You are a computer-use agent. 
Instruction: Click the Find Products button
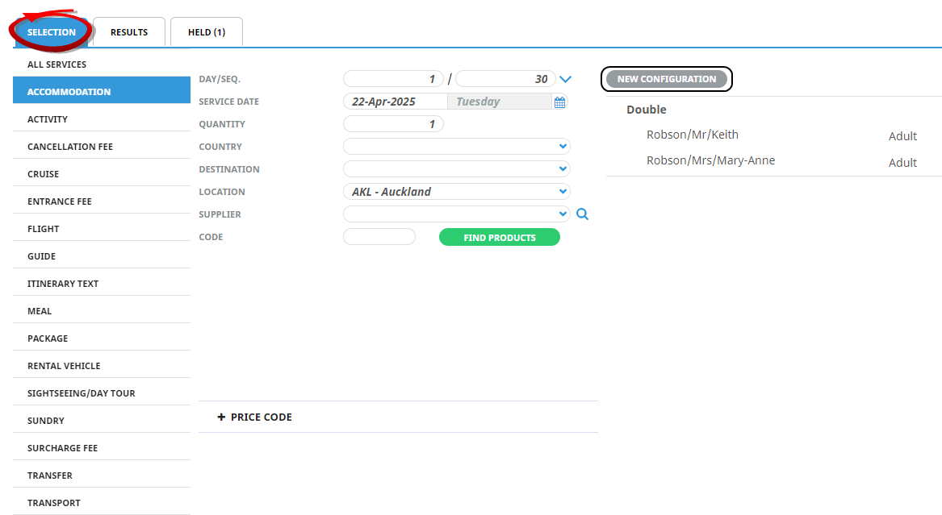(x=499, y=238)
